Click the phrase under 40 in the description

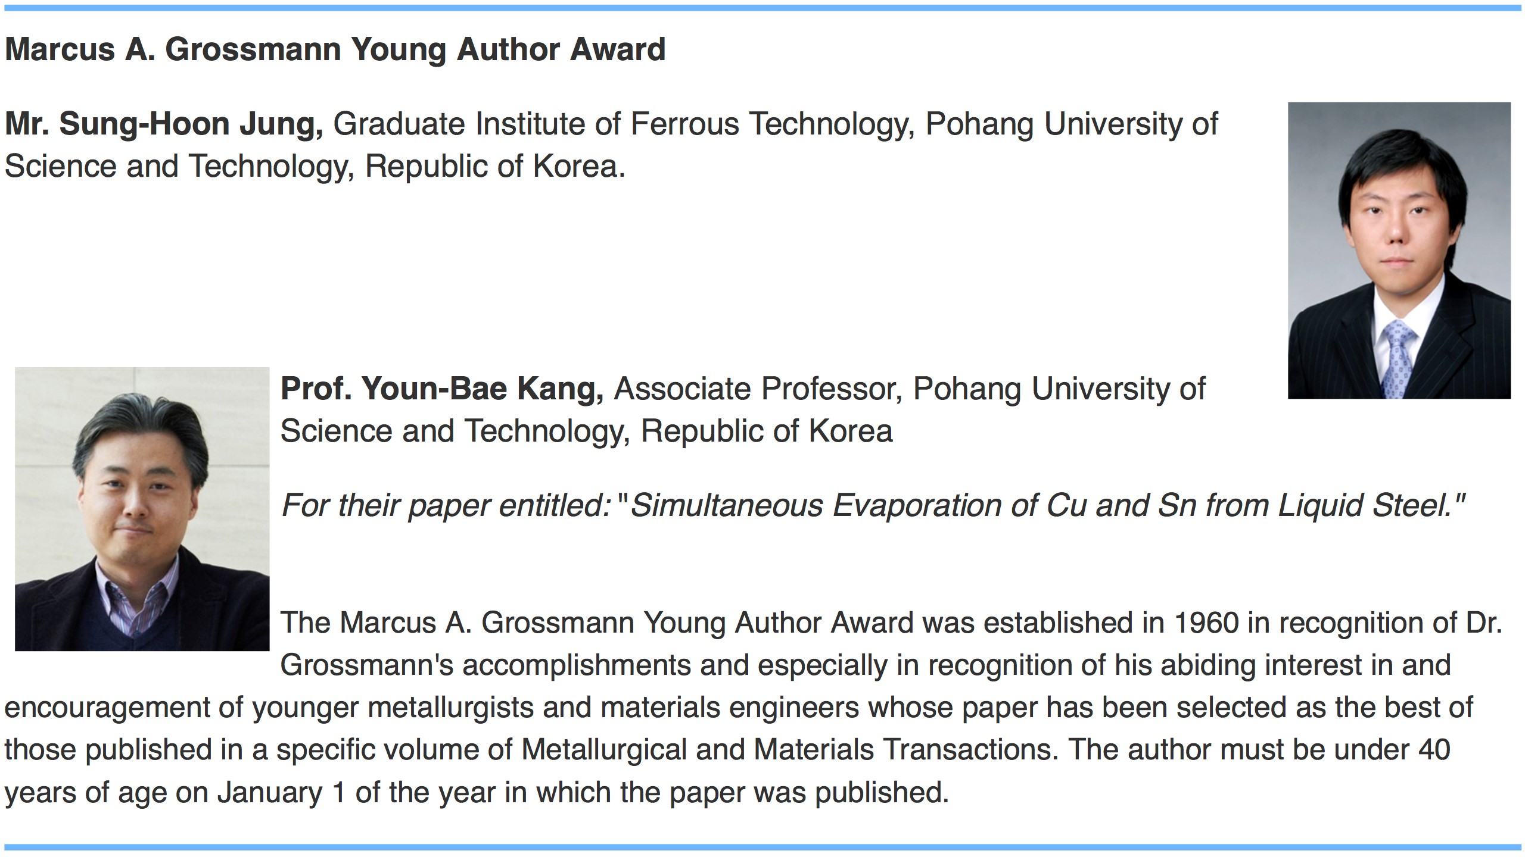(x=1392, y=750)
